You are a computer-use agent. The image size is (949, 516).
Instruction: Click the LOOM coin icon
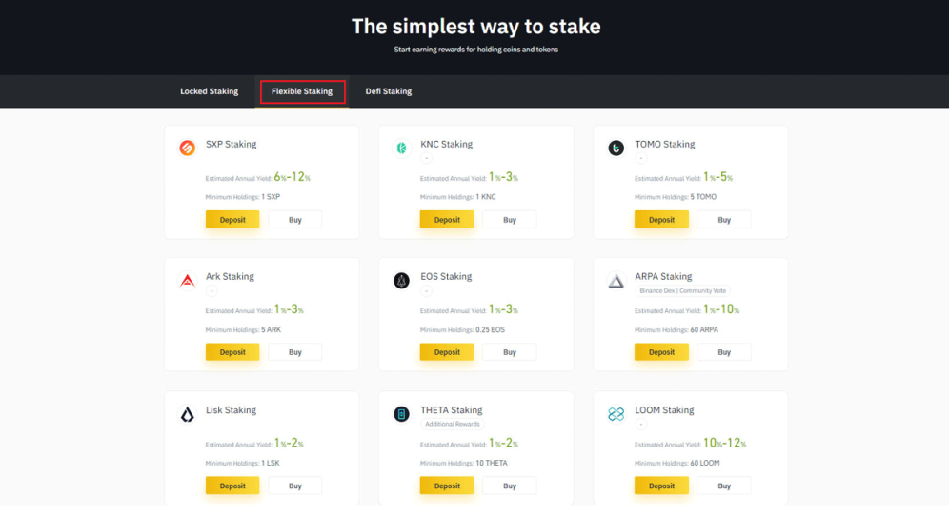[616, 414]
